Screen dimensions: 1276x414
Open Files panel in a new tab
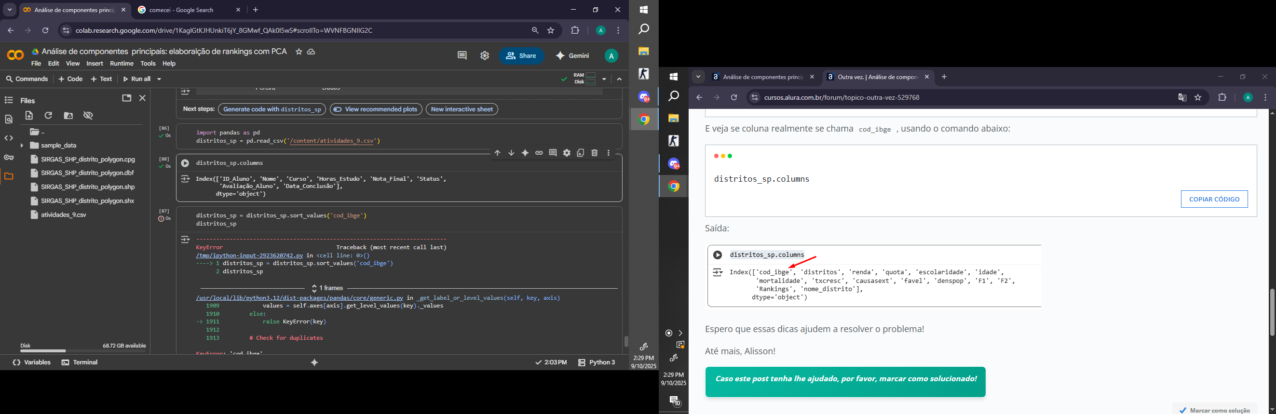tap(127, 98)
